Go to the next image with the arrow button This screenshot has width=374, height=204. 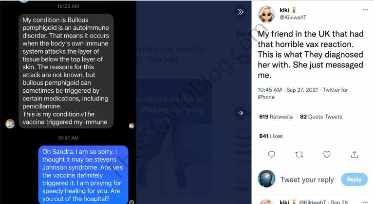point(241,113)
